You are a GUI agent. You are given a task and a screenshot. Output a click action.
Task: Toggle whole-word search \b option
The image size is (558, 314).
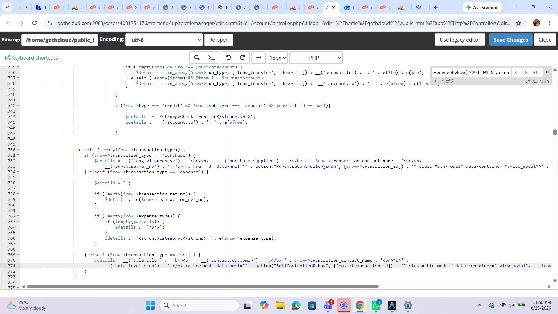542,81
